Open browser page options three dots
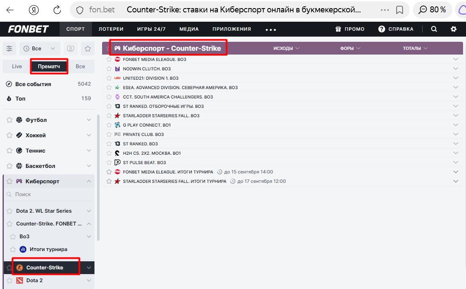The image size is (466, 289). (385, 10)
